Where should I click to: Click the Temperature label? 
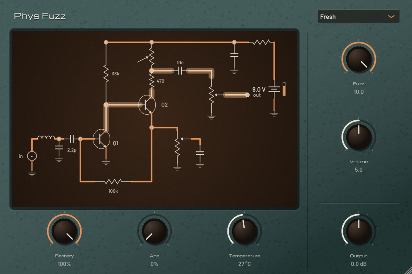coord(245,256)
